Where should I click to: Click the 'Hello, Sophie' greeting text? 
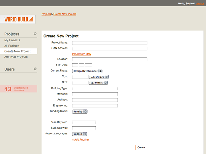click(186, 4)
